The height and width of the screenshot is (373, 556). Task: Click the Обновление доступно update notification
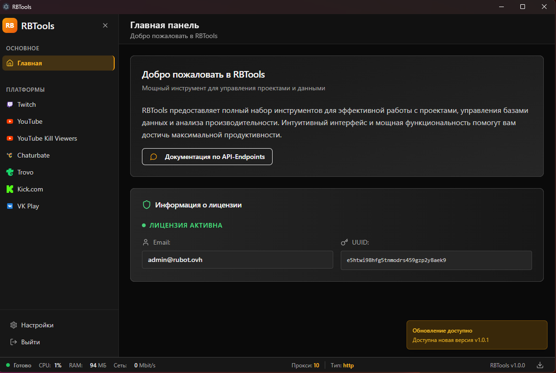tap(477, 335)
